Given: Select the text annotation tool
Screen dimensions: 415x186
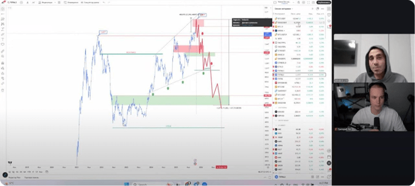Looking at the screenshot, I should click(3, 39).
